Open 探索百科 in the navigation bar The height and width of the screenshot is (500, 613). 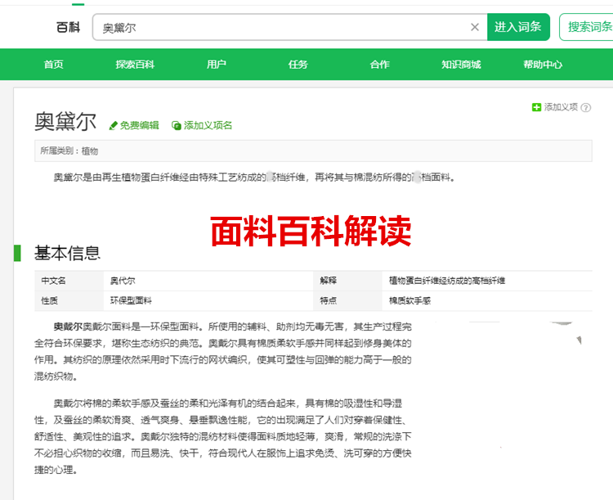[135, 65]
